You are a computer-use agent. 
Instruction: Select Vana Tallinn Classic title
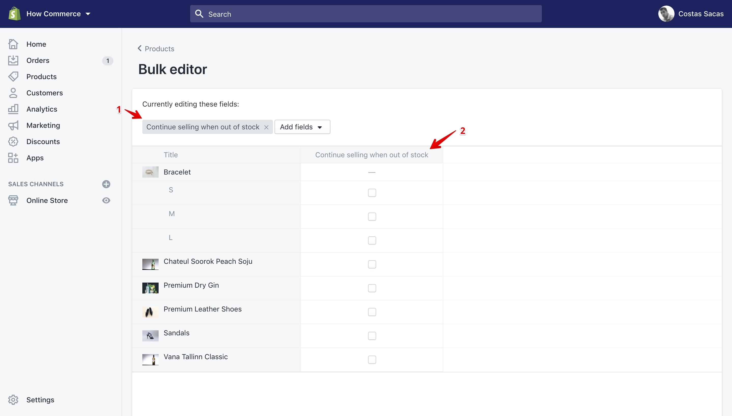195,357
